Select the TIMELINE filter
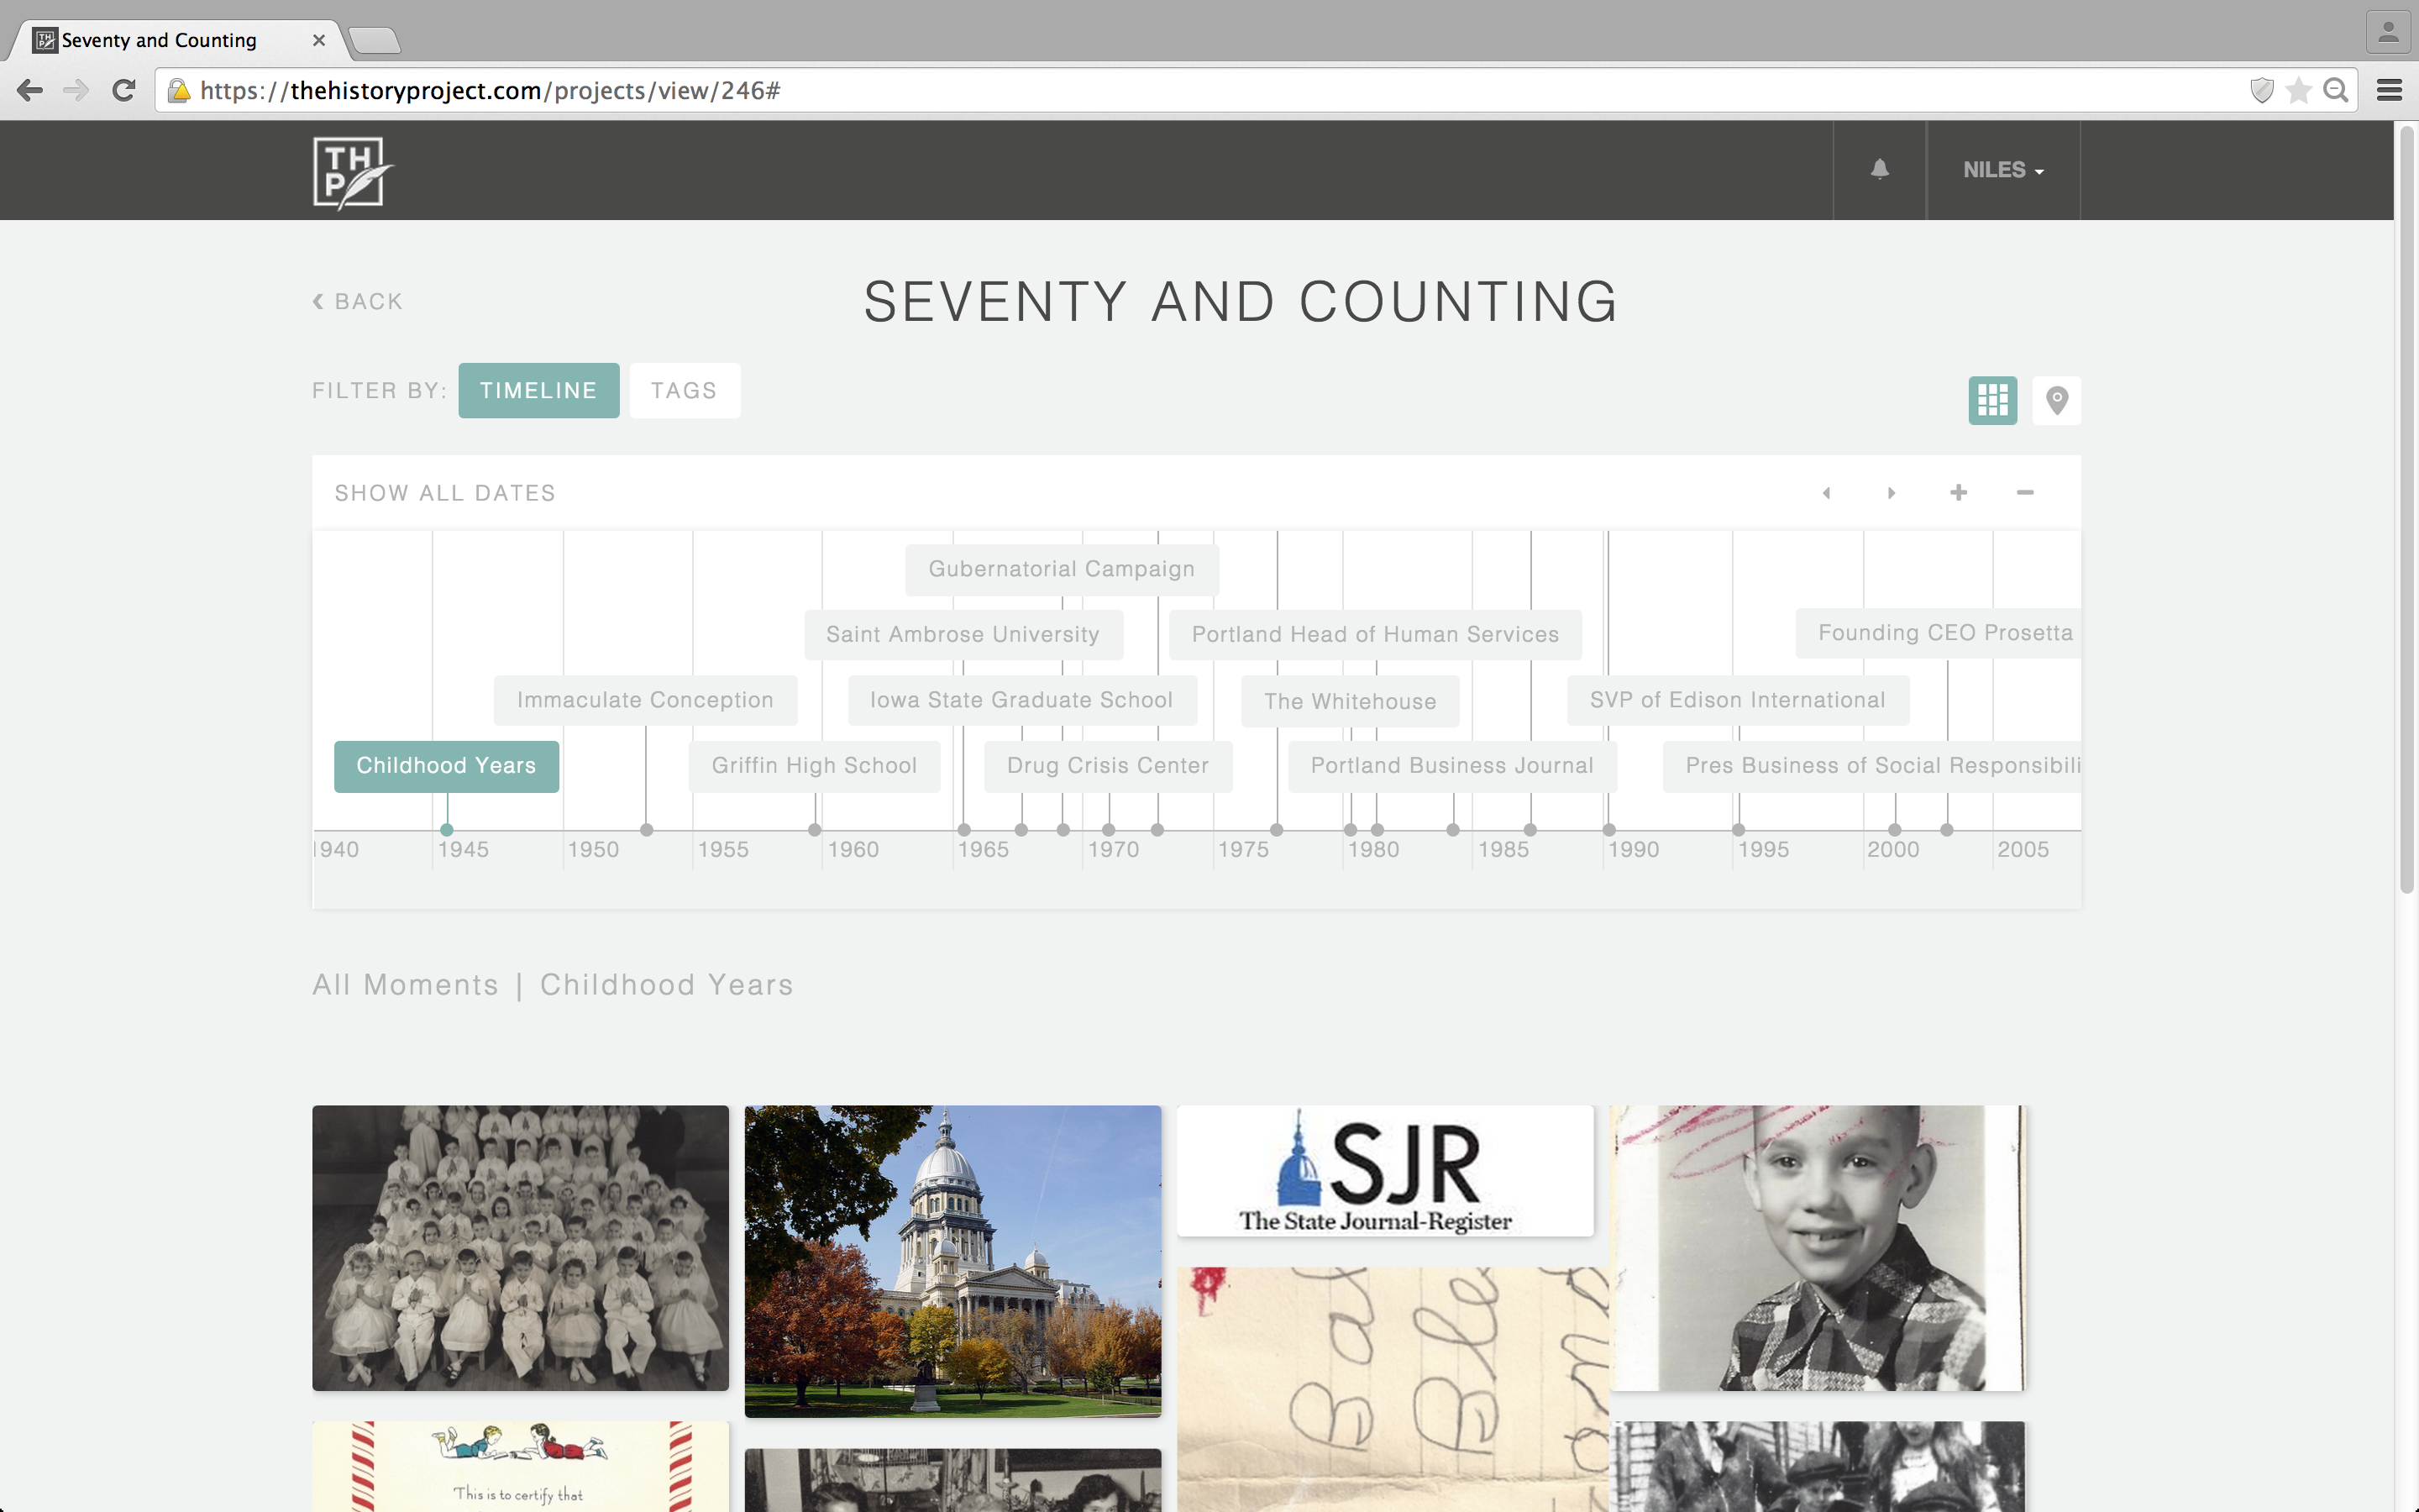The width and height of the screenshot is (2419, 1512). pyautogui.click(x=538, y=390)
